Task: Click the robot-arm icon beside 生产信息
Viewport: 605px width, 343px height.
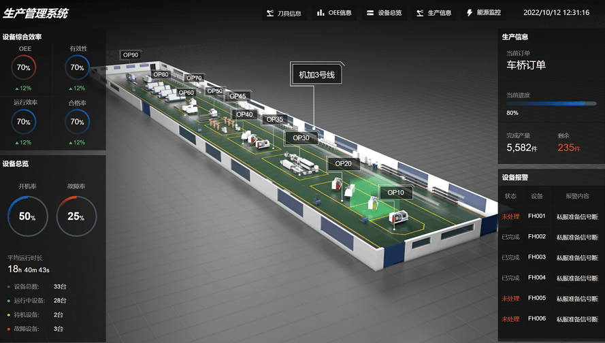Action: pyautogui.click(x=420, y=13)
